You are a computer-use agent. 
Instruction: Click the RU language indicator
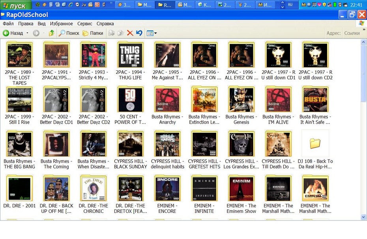[x=290, y=5]
